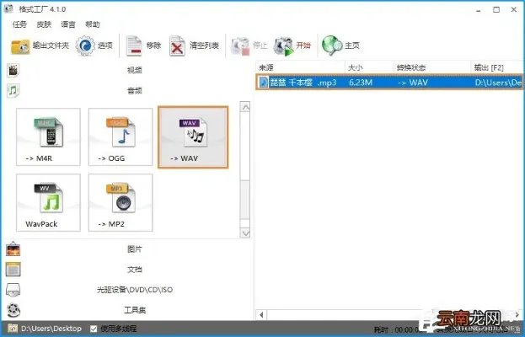Select the -> OGG format tile
The width and height of the screenshot is (525, 337).
[x=121, y=136]
